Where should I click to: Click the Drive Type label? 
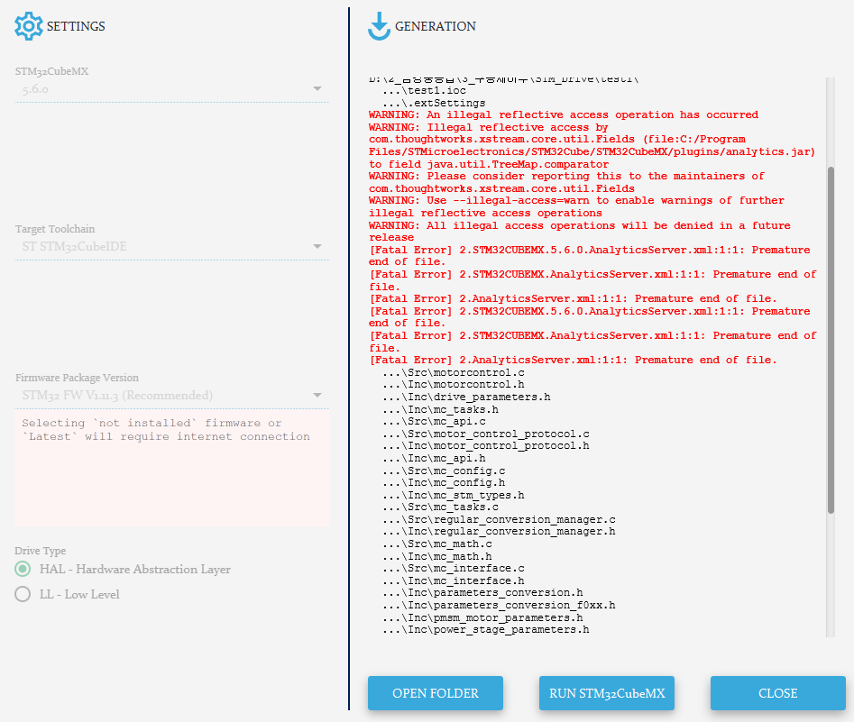[41, 551]
